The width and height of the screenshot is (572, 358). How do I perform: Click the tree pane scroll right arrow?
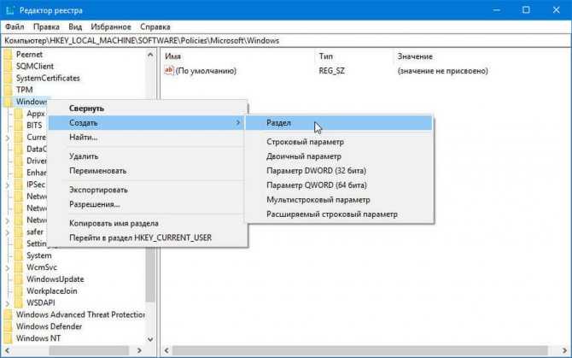click(x=139, y=350)
